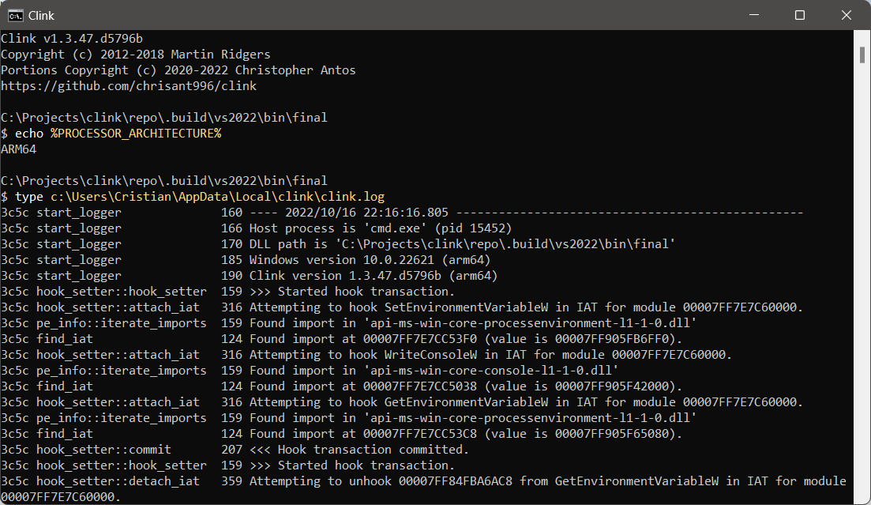
Task: Click the hook_setter::detach_iat log entry
Action: pos(423,489)
